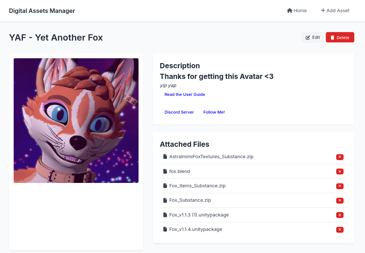Delete the Fox_Items_Substance.zip attachment

[340, 186]
